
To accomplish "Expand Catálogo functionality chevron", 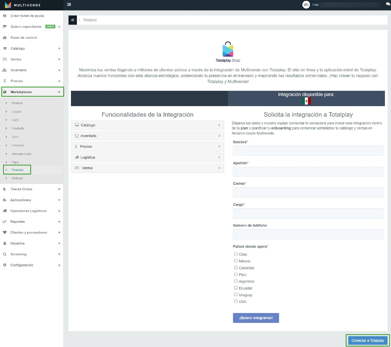I will [219, 125].
